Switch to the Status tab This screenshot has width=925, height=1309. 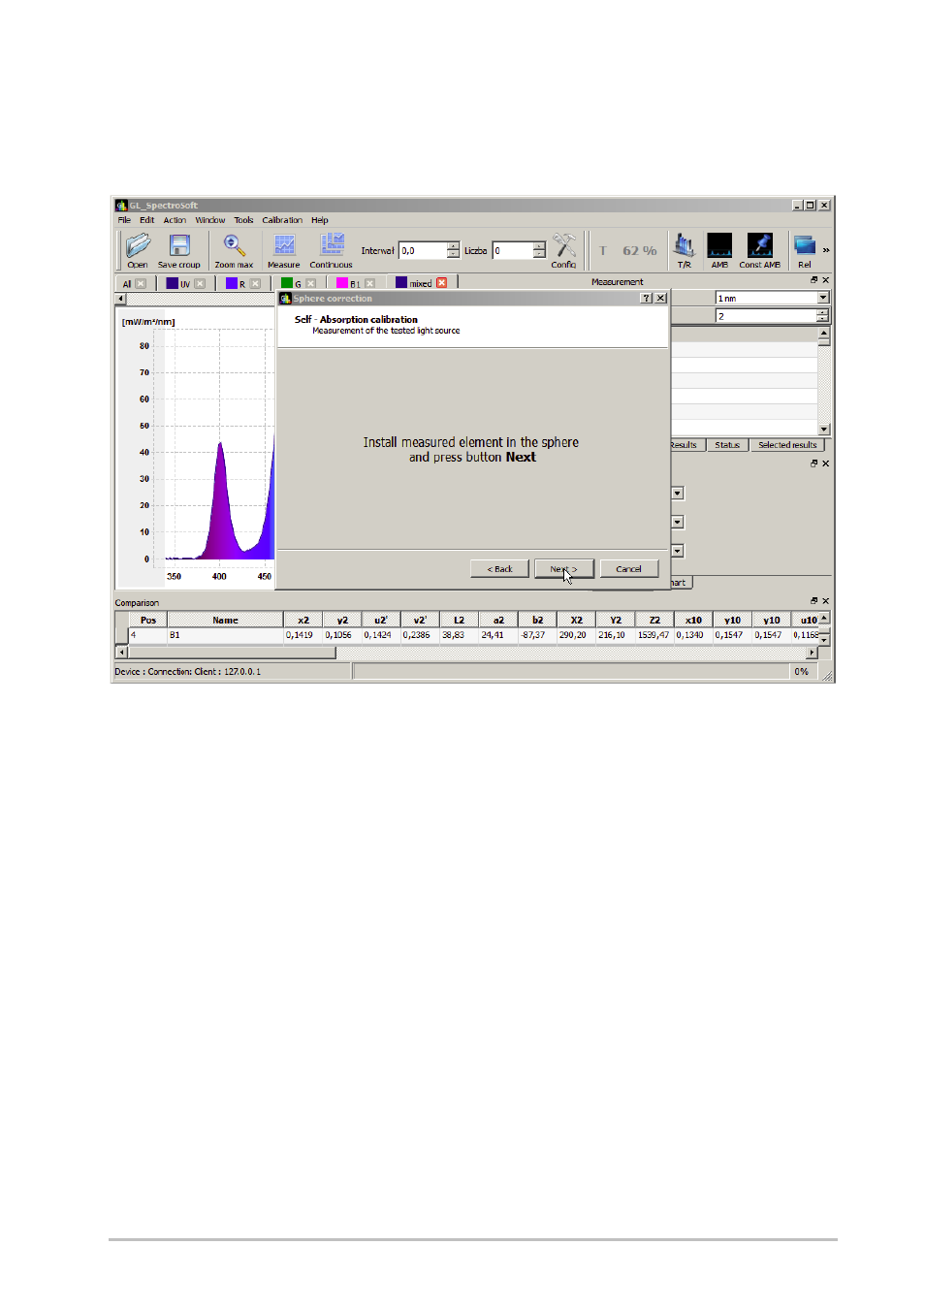[x=727, y=445]
